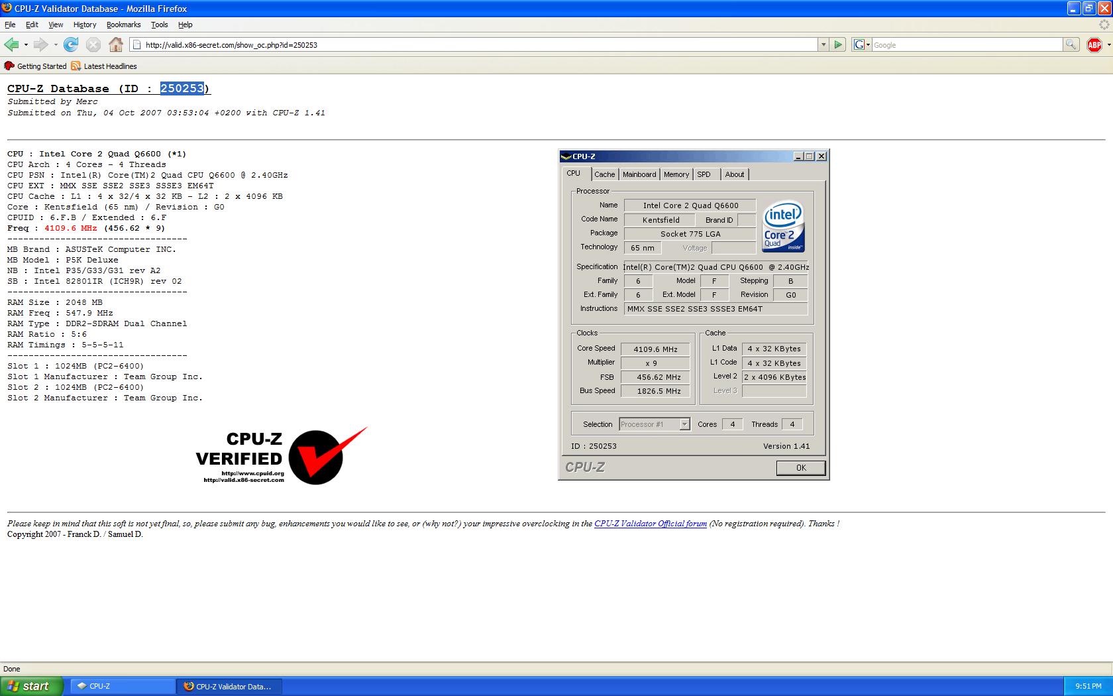Image resolution: width=1113 pixels, height=696 pixels.
Task: Select the Memory tab in CPU-Z image
Action: [x=676, y=174]
